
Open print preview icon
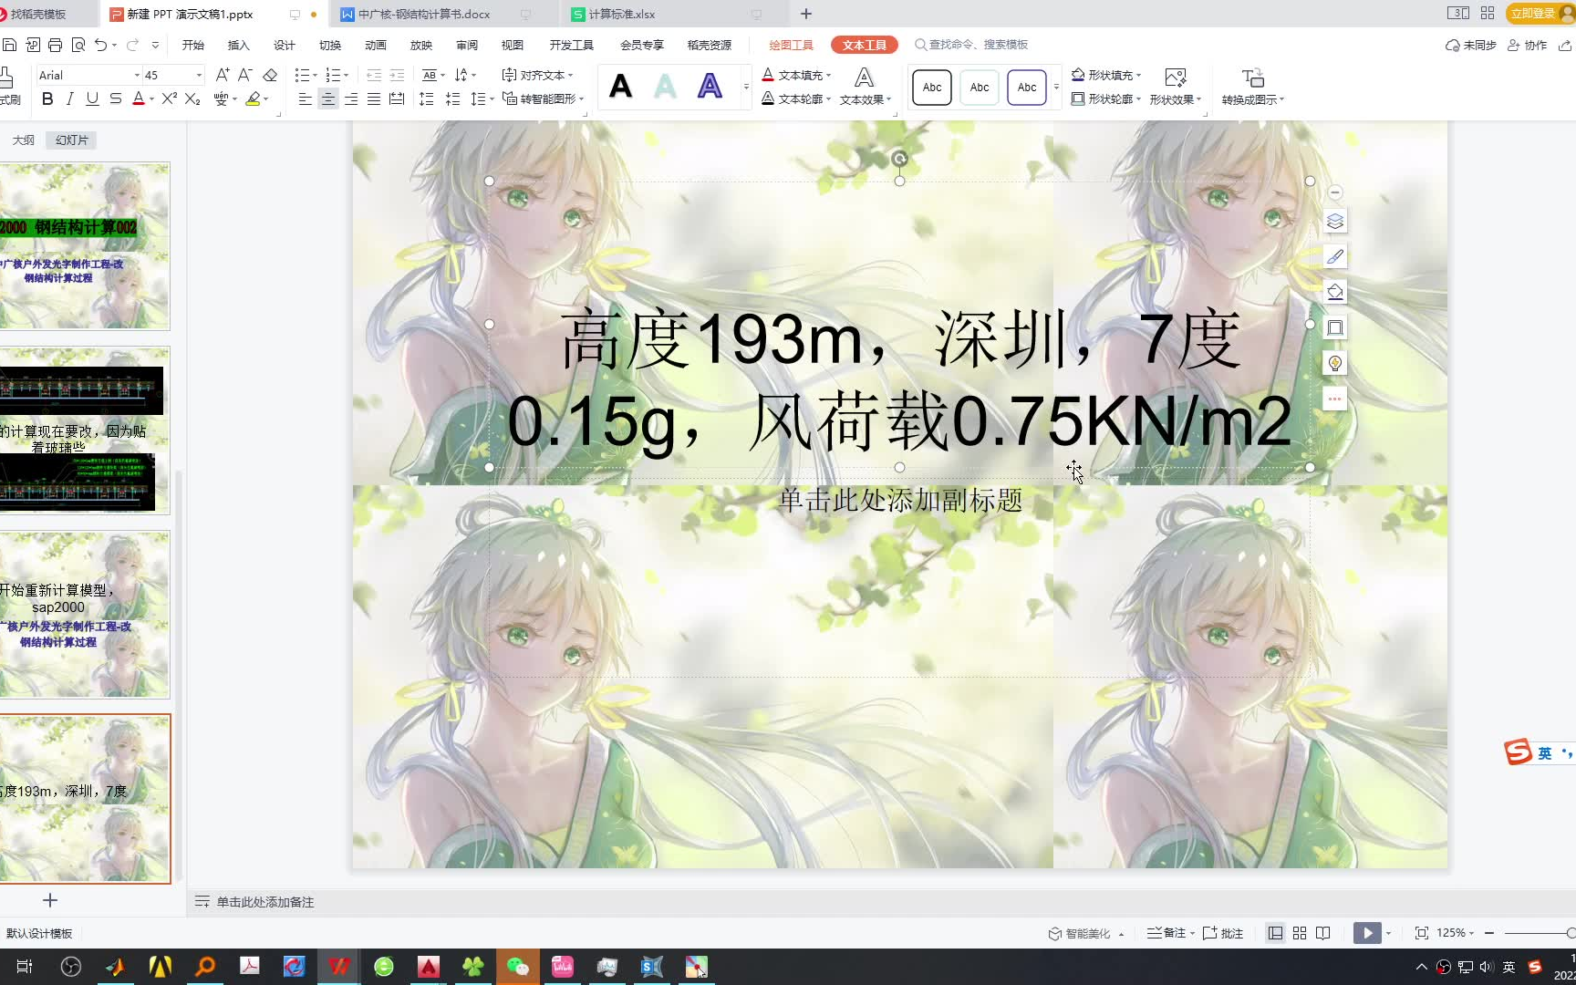[78, 45]
